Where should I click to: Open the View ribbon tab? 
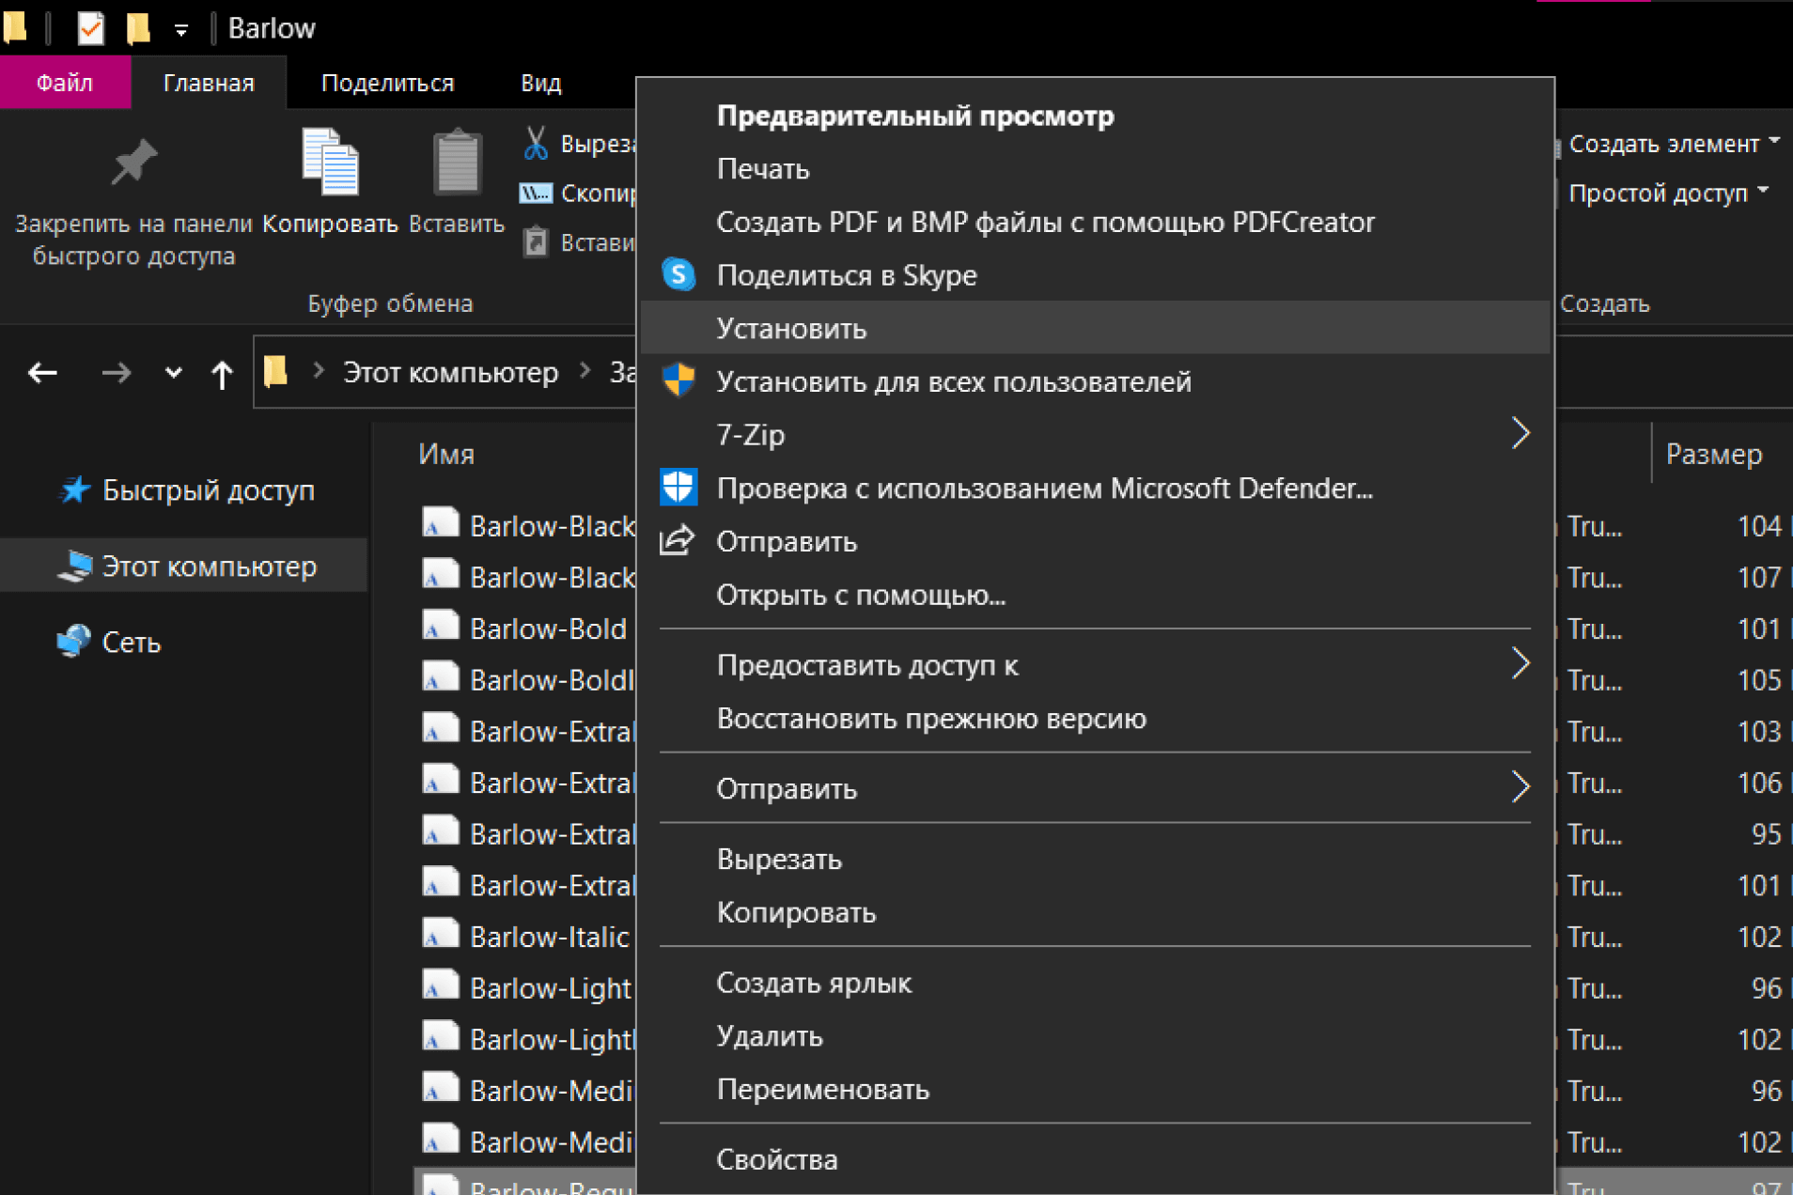[540, 83]
